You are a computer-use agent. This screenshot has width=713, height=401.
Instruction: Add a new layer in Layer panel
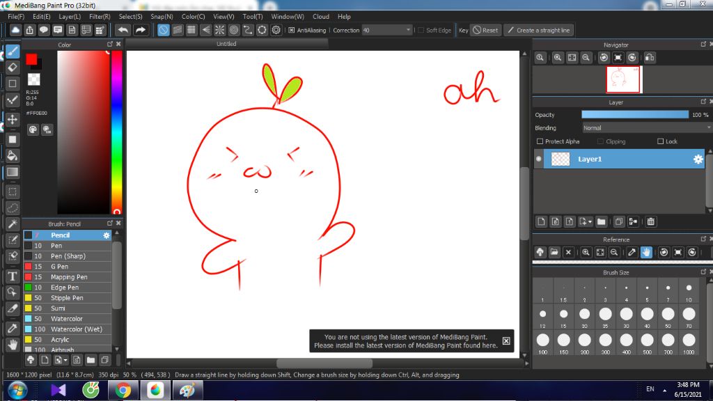coord(541,222)
